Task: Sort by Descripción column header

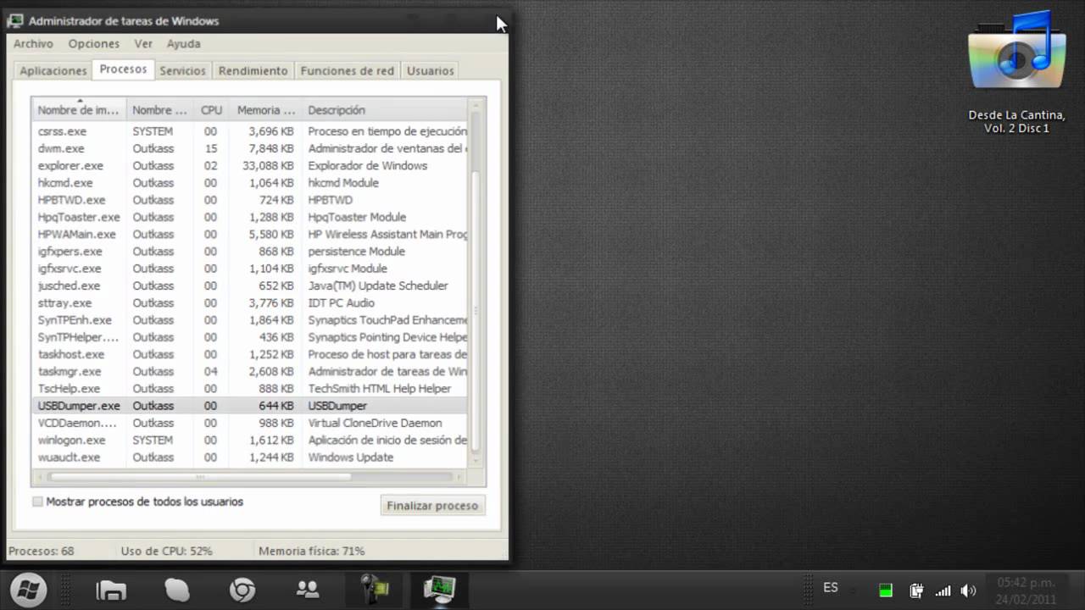Action: coord(384,109)
